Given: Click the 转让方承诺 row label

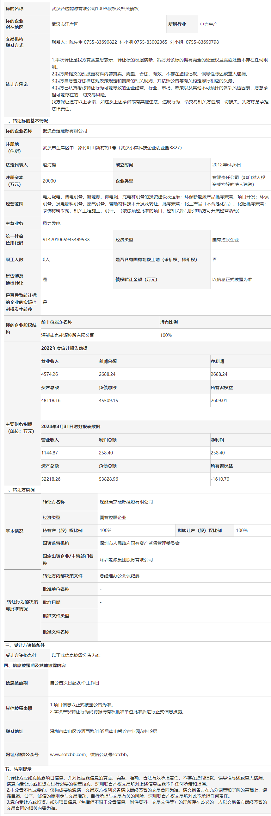Looking at the screenshot, I should pyautogui.click(x=17, y=84).
